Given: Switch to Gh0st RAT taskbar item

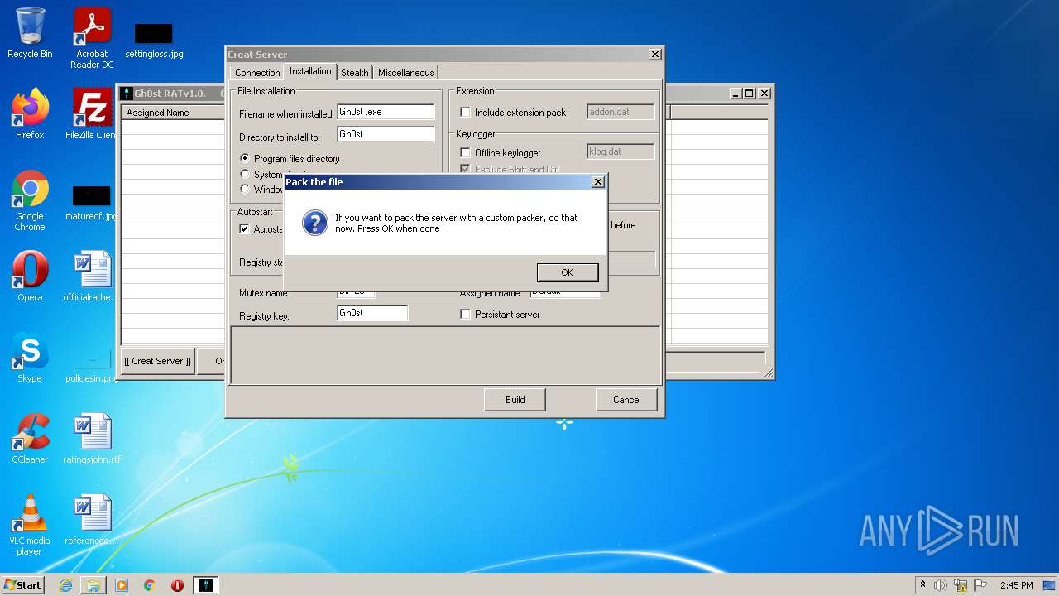Looking at the screenshot, I should [x=205, y=585].
